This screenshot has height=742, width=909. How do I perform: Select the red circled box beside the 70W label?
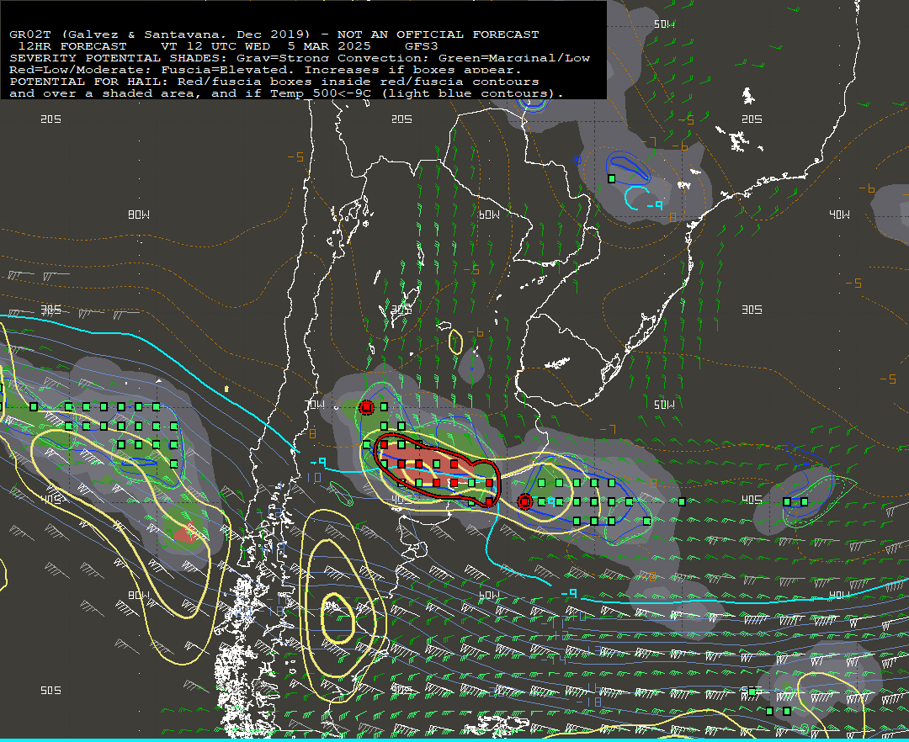[x=366, y=407]
